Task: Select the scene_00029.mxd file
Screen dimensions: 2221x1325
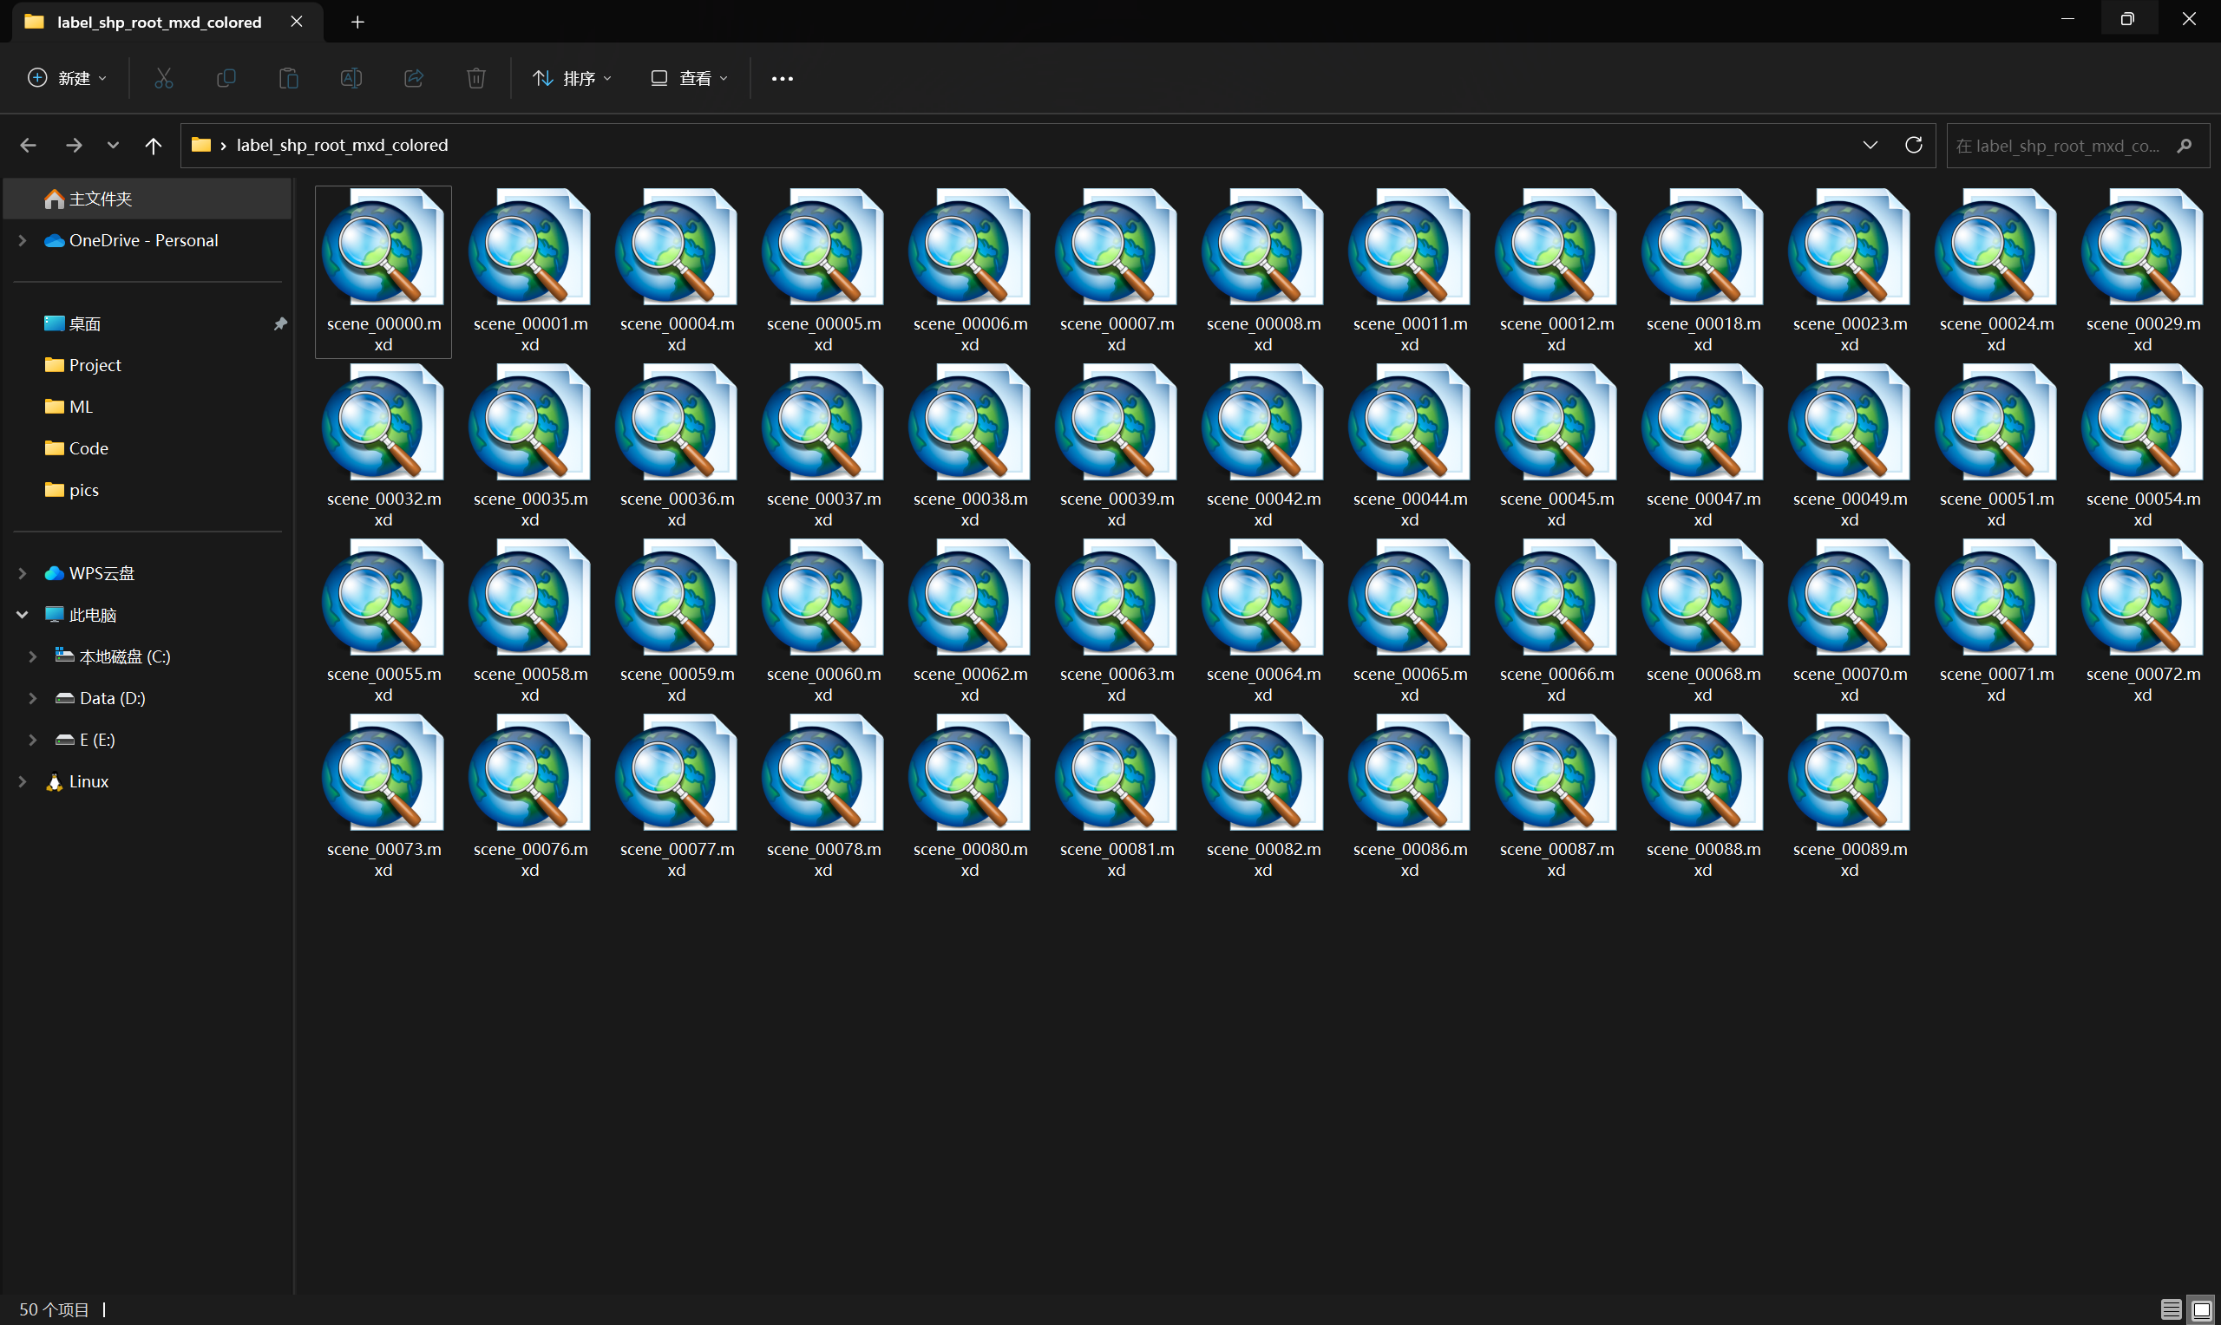Action: (x=2143, y=271)
